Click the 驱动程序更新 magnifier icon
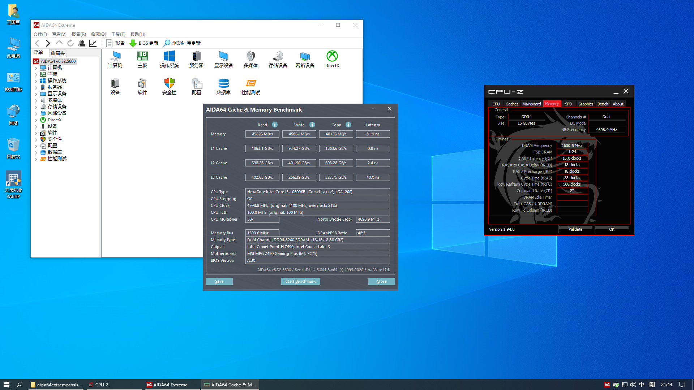 click(x=167, y=43)
